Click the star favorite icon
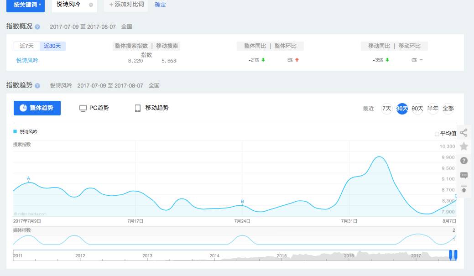474x276 pixels. tap(464, 146)
